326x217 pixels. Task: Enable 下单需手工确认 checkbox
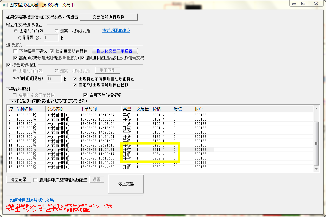(x=15, y=51)
